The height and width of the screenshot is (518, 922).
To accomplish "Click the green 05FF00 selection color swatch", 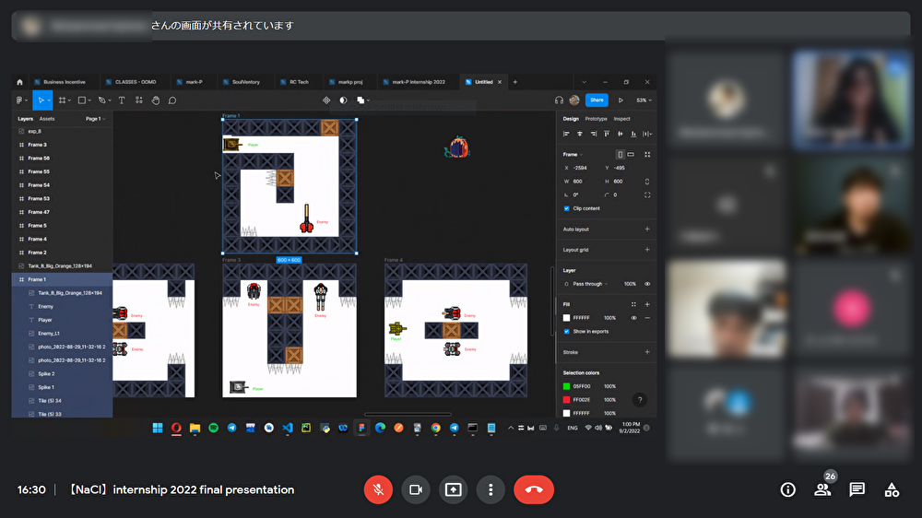I will click(x=566, y=386).
